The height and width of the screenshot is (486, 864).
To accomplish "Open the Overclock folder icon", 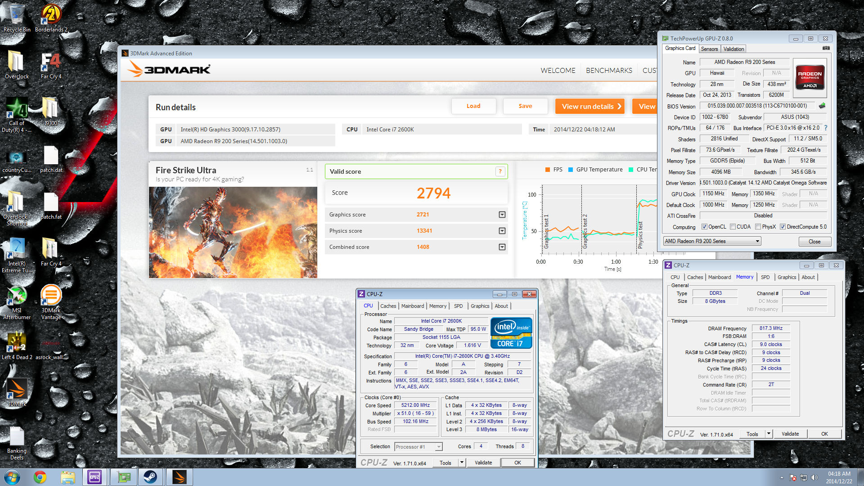I will [x=17, y=64].
